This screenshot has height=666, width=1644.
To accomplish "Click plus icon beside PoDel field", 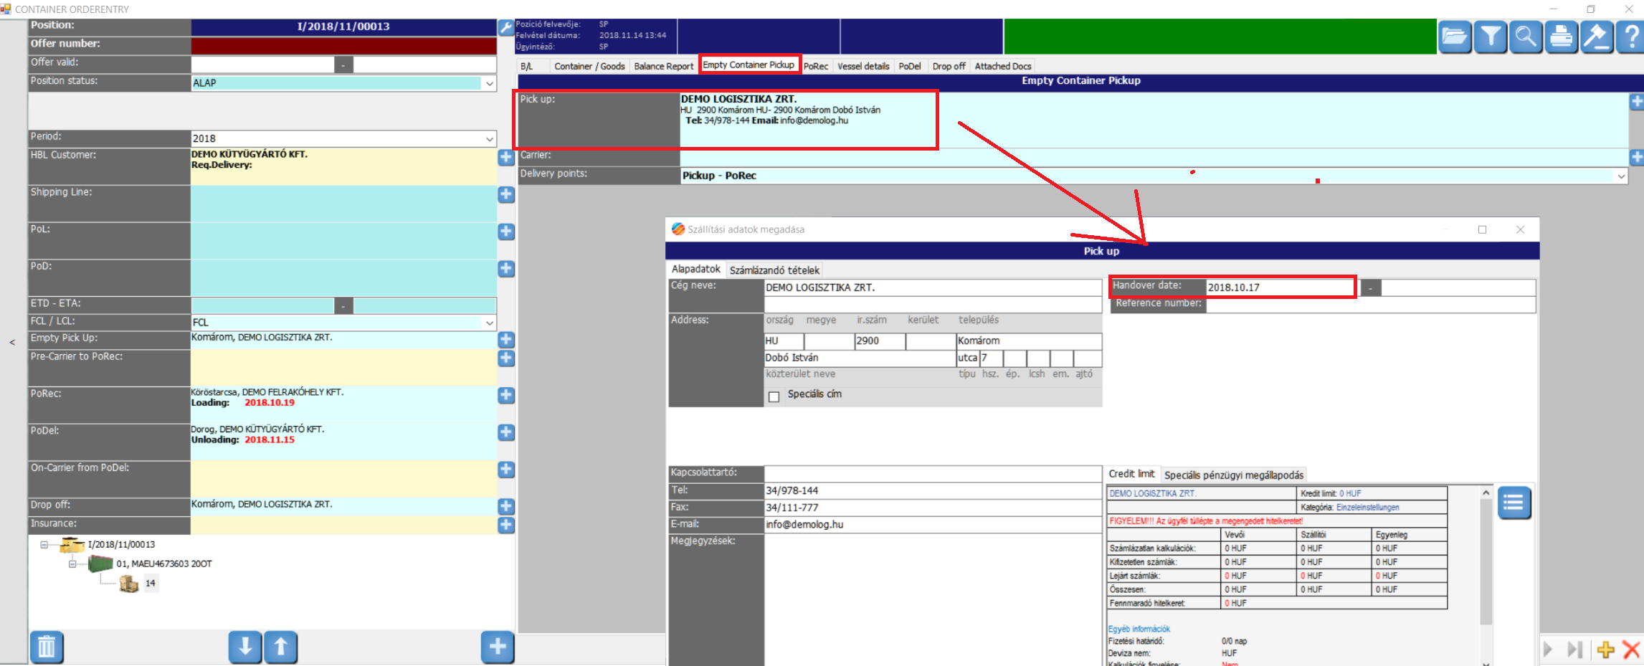I will (506, 432).
